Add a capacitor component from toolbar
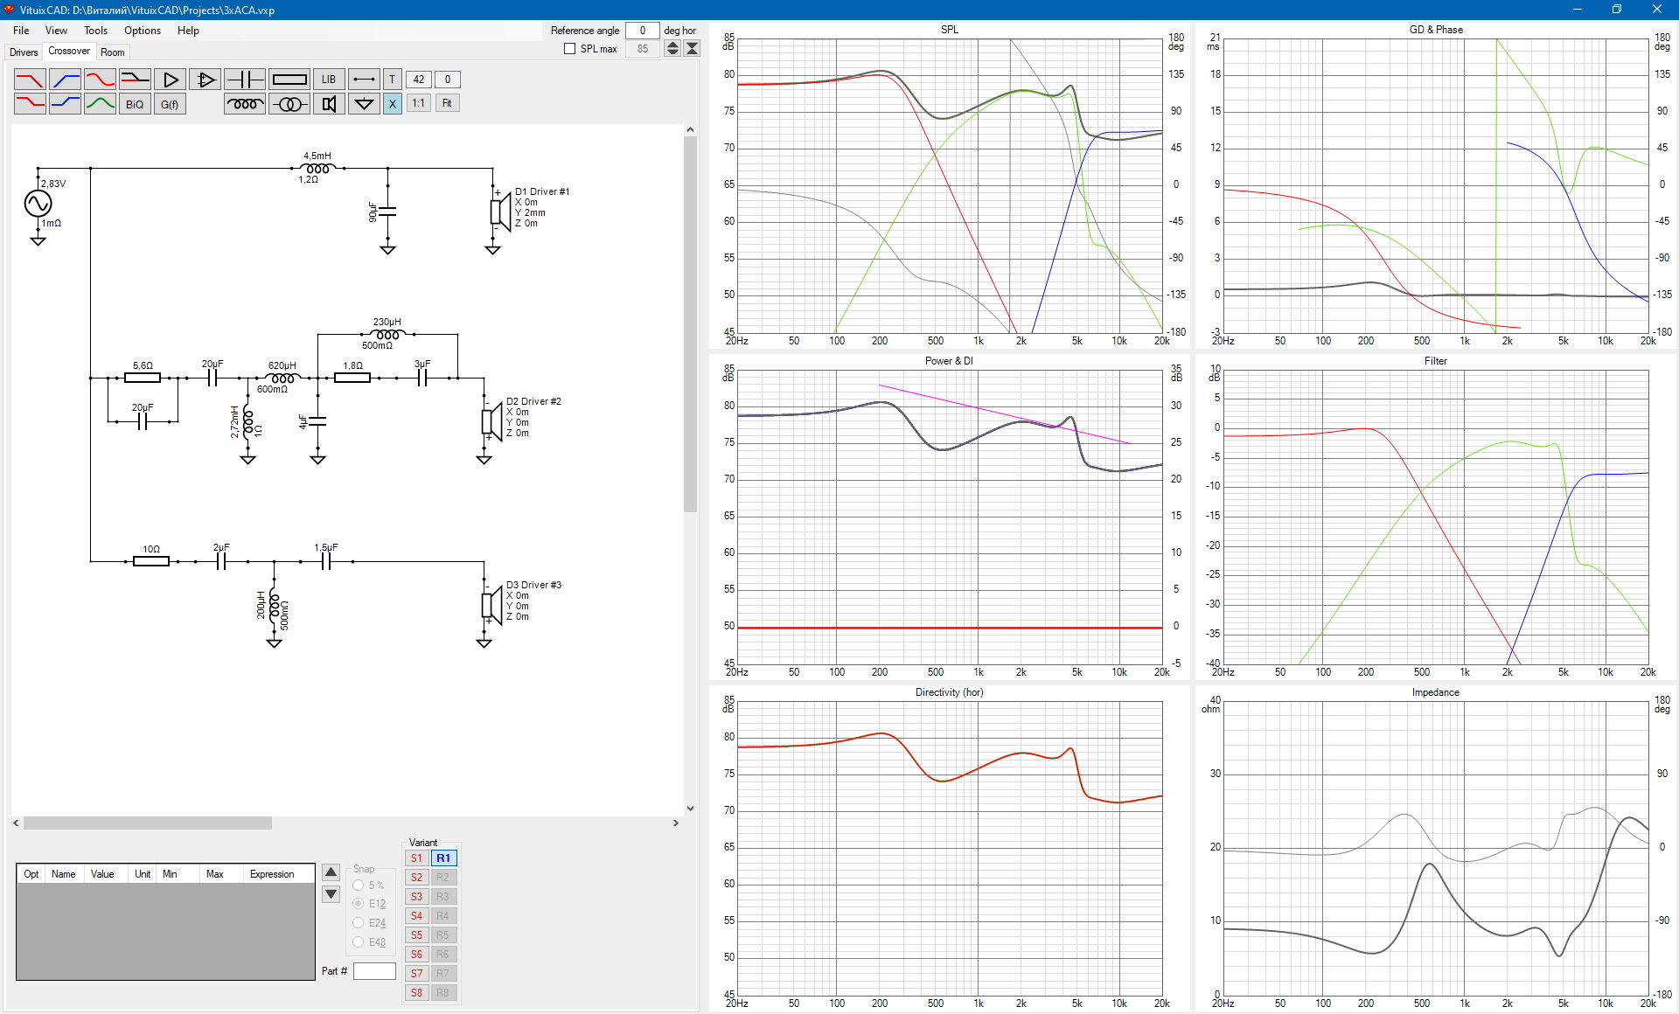This screenshot has height=1014, width=1679. tap(245, 80)
